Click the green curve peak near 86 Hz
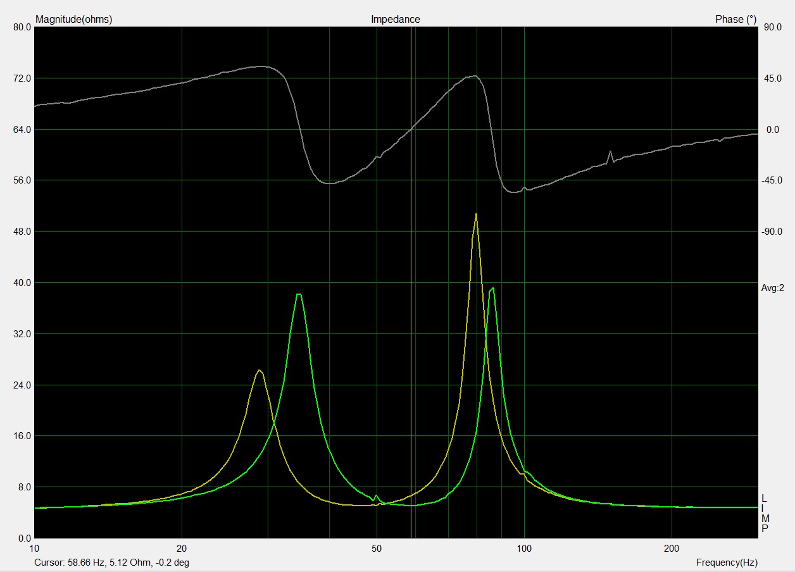The width and height of the screenshot is (795, 572). click(x=492, y=288)
